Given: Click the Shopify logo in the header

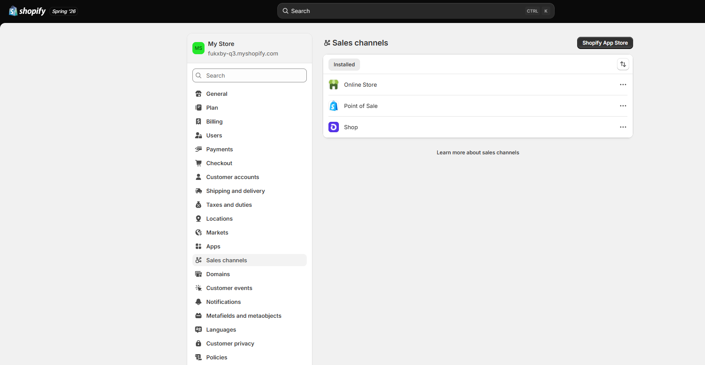Looking at the screenshot, I should point(27,11).
